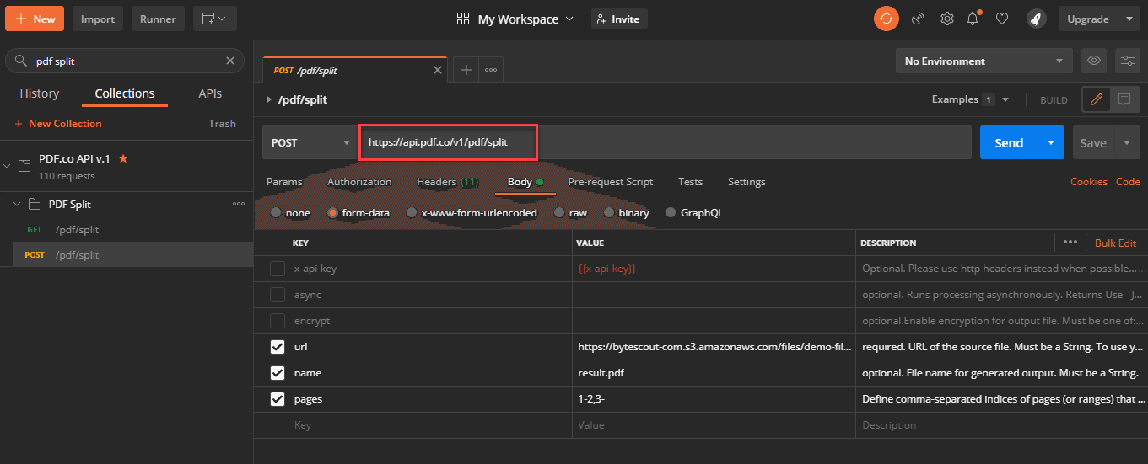Click the heart icon in the header
The image size is (1148, 464).
coord(1002,19)
